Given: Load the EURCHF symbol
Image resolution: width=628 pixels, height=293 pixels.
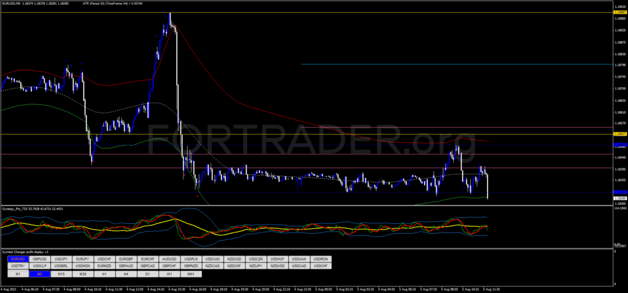Looking at the screenshot, I should tap(148, 259).
